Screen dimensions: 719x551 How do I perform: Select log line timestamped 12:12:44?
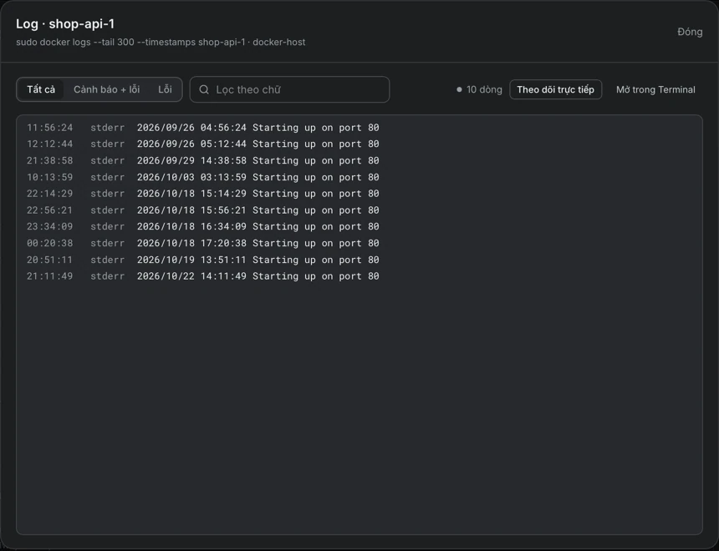point(359,144)
